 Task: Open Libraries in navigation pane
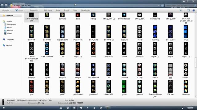(9, 21)
